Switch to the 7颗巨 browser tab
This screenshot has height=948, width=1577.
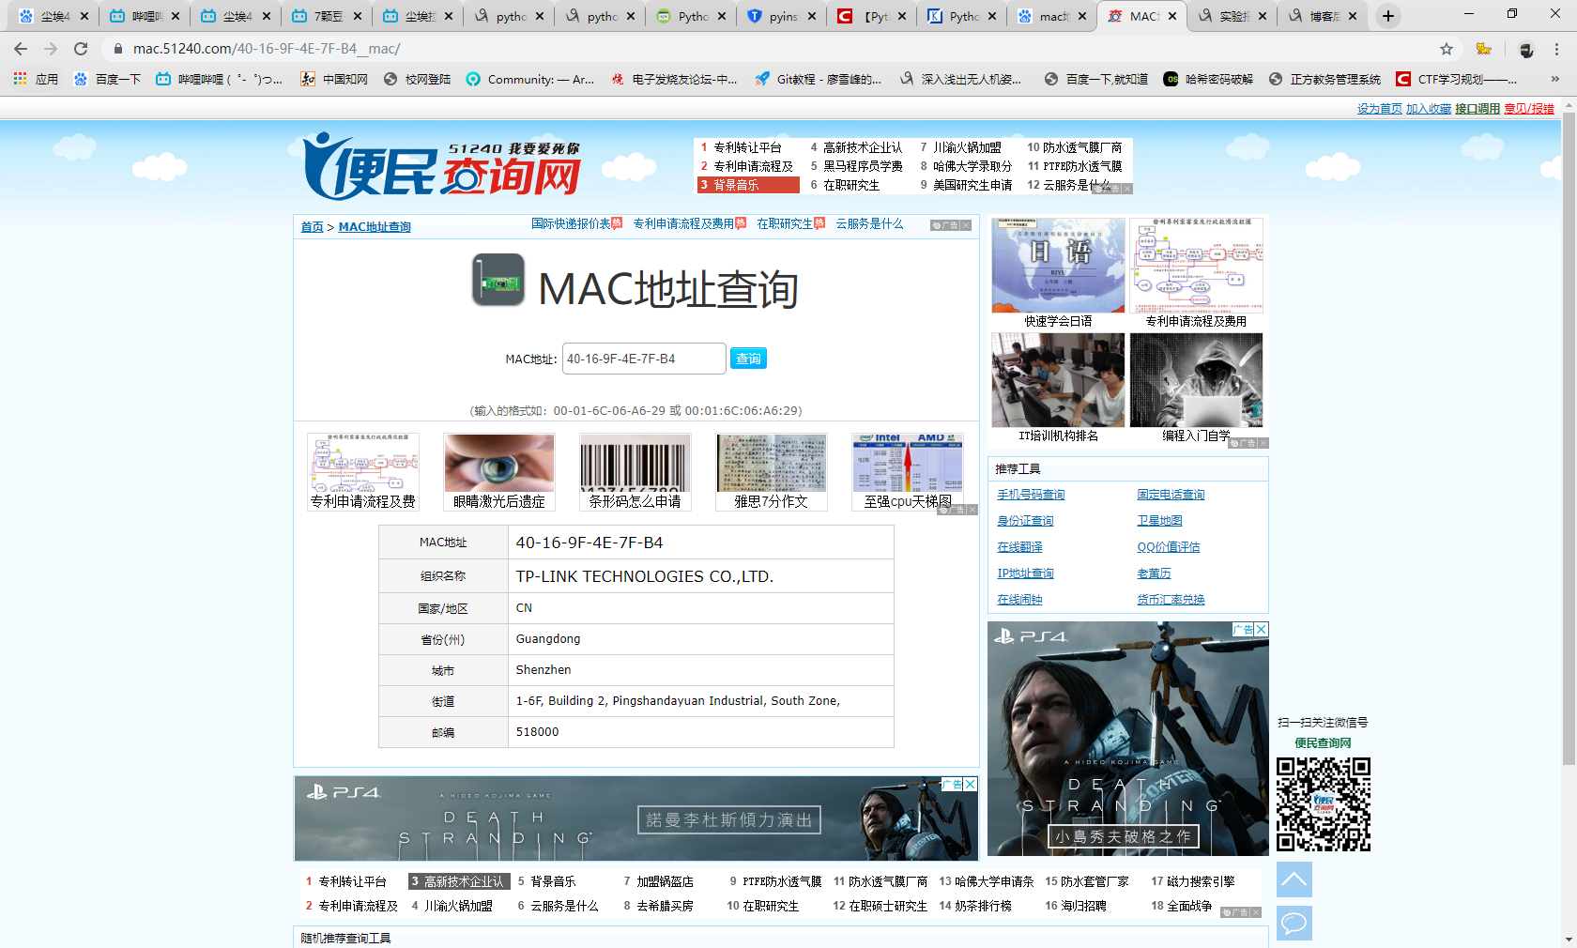point(328,16)
